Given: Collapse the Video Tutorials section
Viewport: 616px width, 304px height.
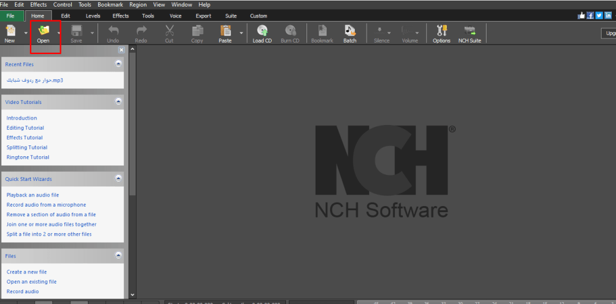Looking at the screenshot, I should click(x=119, y=102).
